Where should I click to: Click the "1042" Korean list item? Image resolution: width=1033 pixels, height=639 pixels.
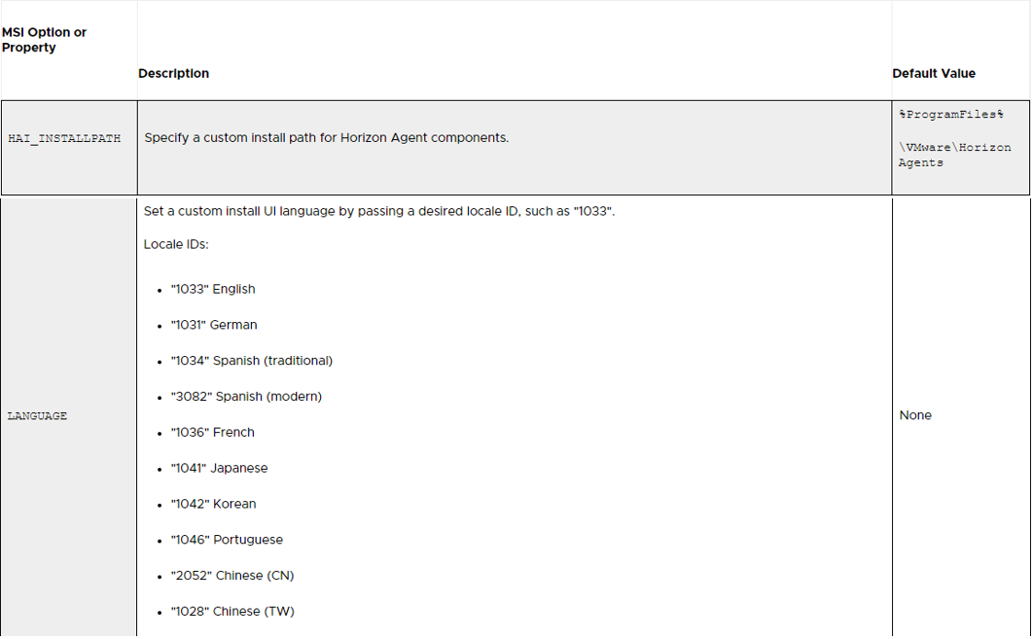click(213, 504)
